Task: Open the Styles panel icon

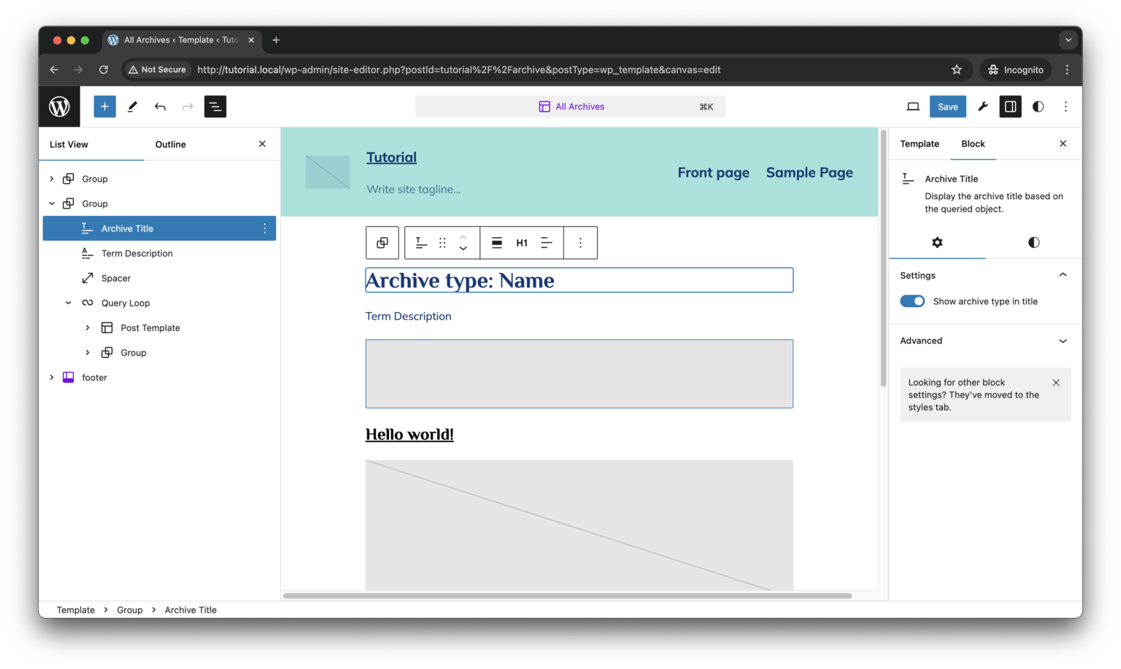Action: click(1037, 106)
